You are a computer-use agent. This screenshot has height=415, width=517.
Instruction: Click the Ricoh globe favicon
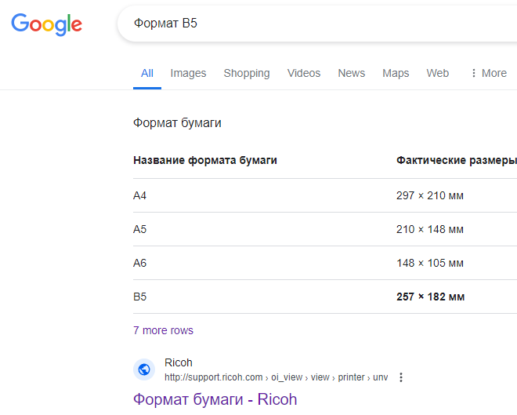144,369
